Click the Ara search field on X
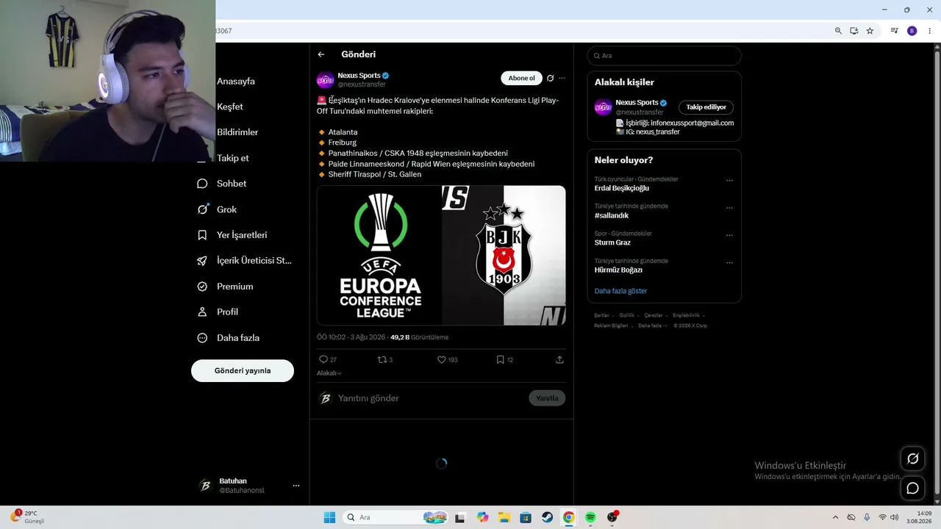941x529 pixels. (x=664, y=56)
